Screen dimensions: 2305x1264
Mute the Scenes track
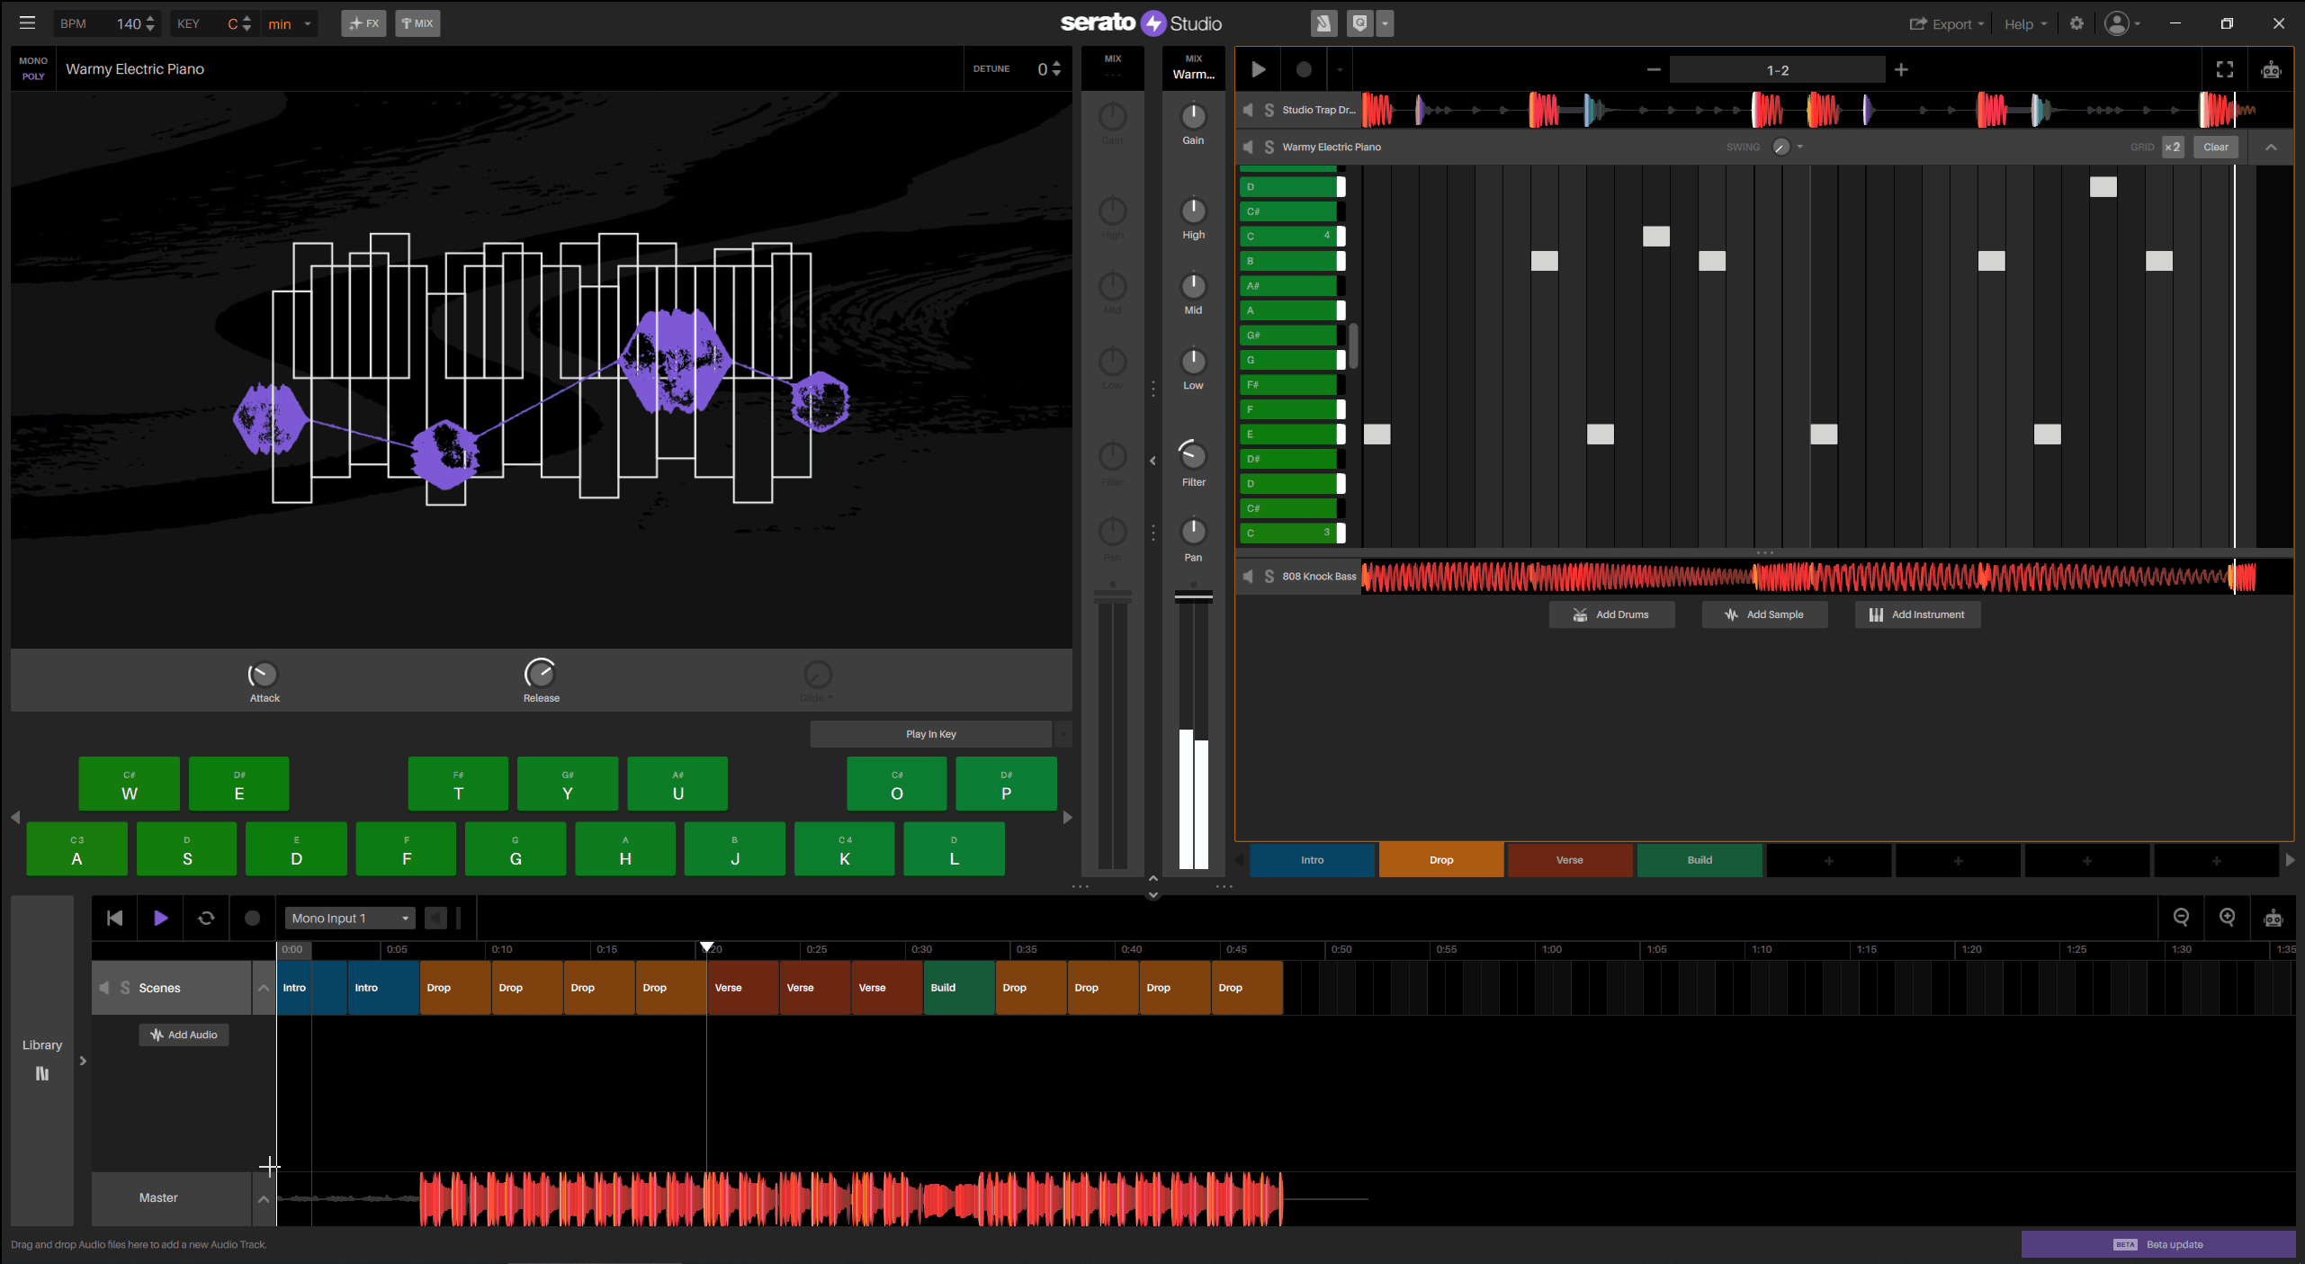[104, 988]
